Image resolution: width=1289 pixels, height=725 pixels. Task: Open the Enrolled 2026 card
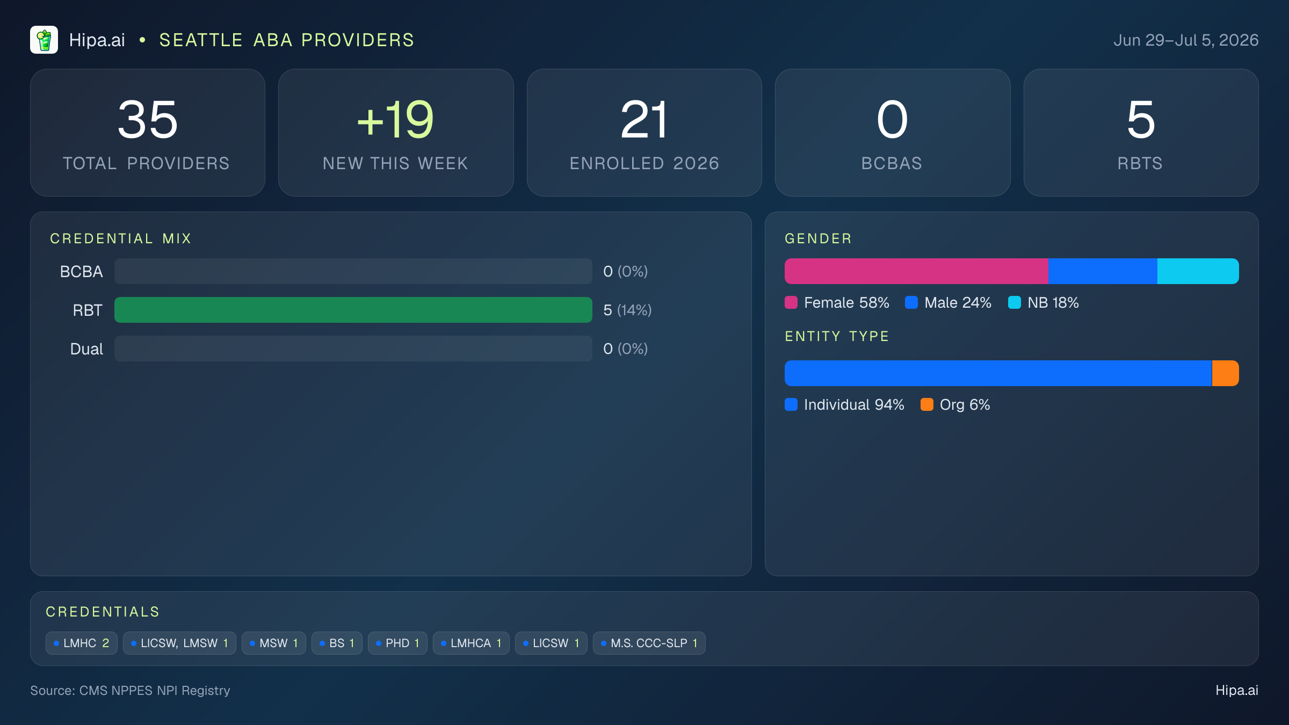[644, 133]
